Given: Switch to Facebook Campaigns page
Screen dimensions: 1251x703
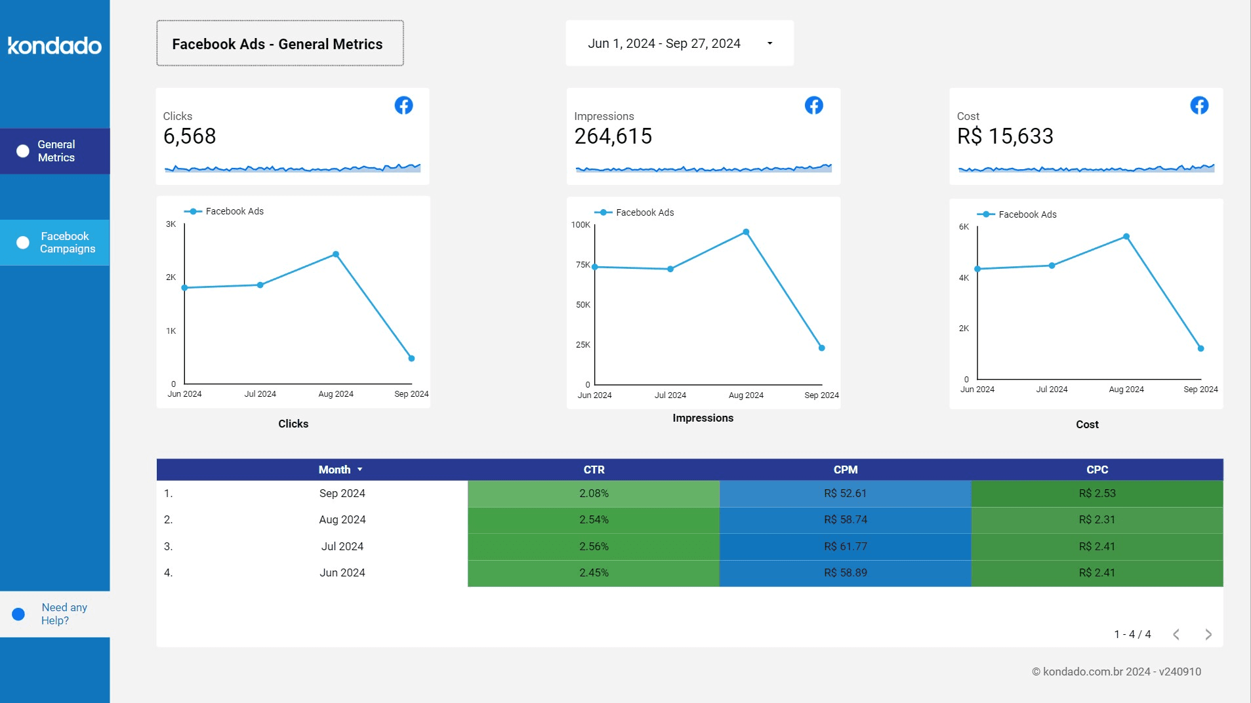Looking at the screenshot, I should click(x=67, y=243).
